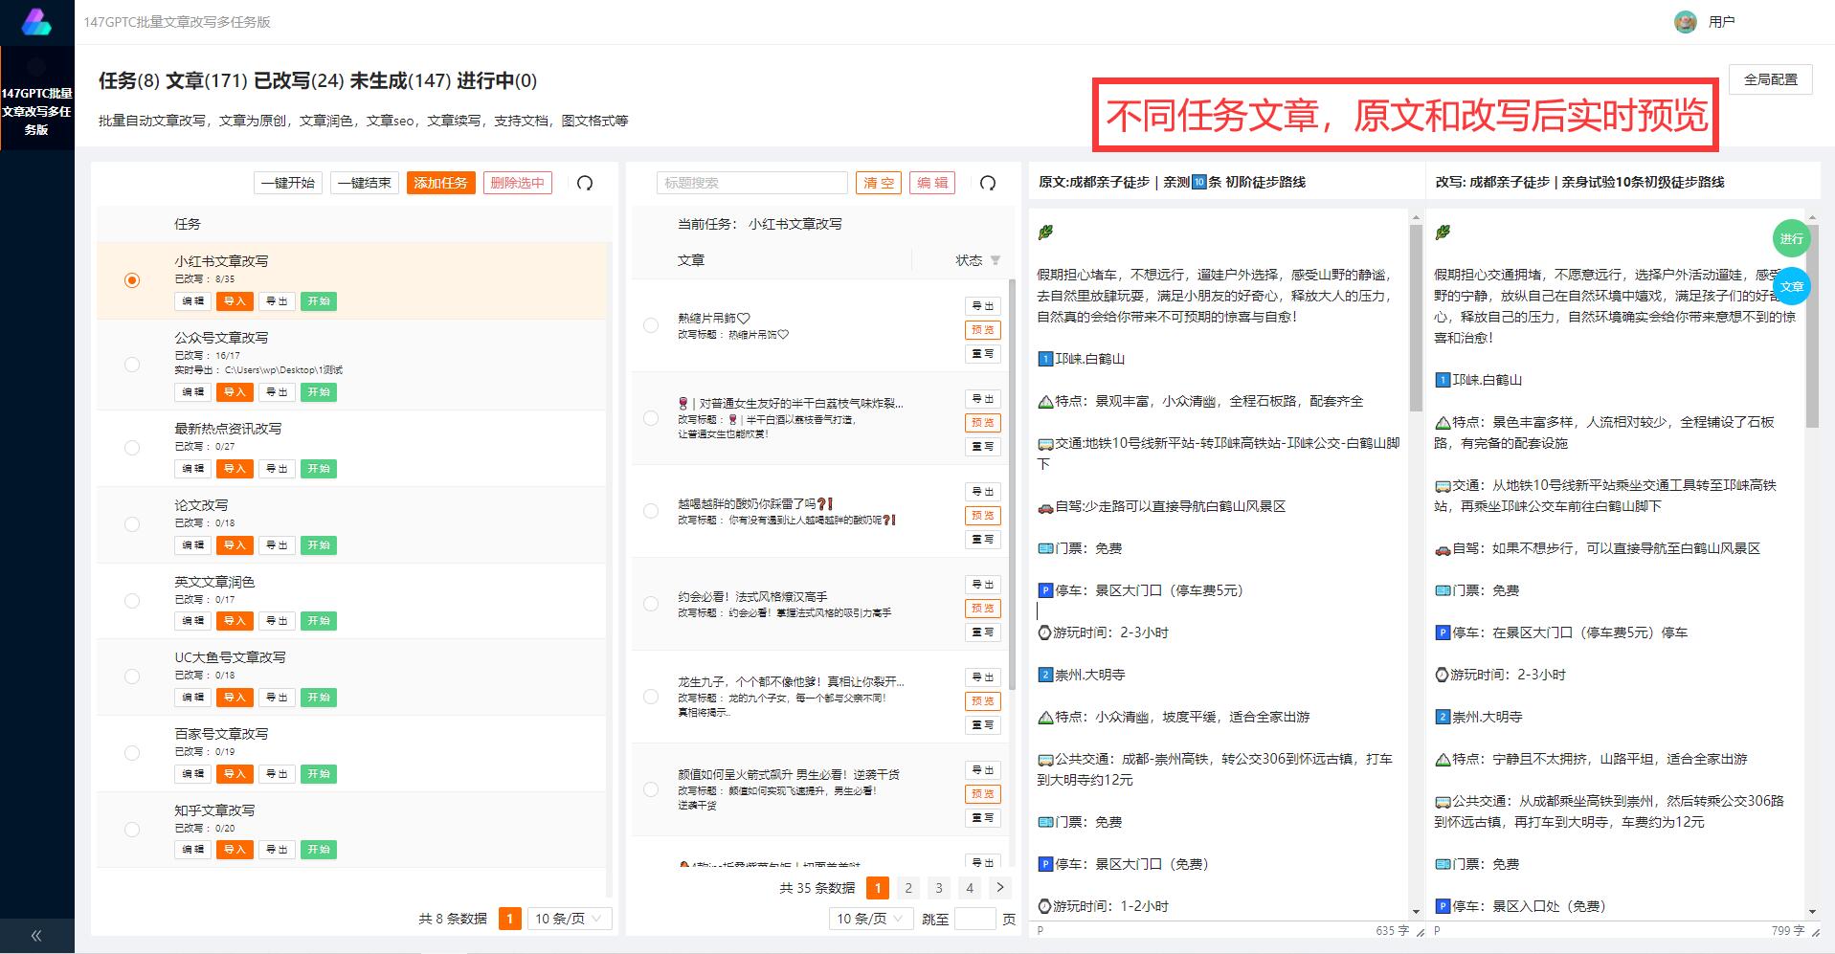Go to next article page using arrow
Viewport: 1835px width, 954px height.
(999, 888)
